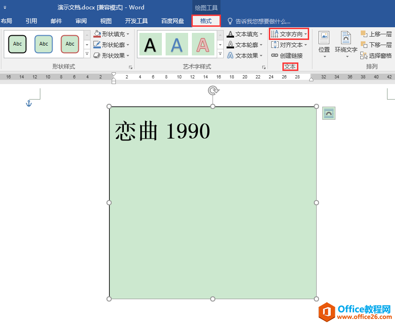Open the Shape Fill (形状填充) paint bucket
The image size is (395, 325).
pyautogui.click(x=97, y=34)
